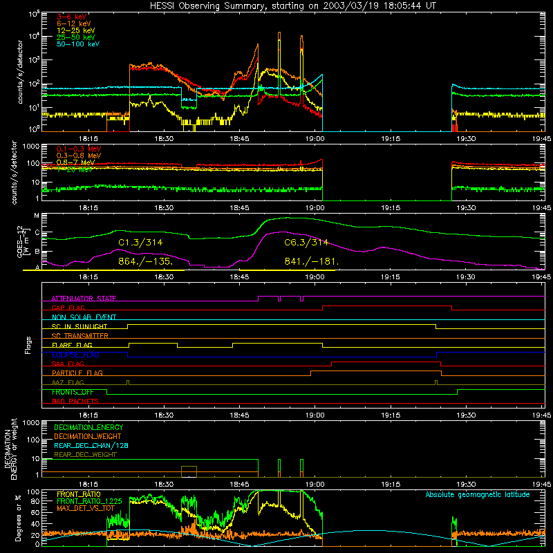Select the FRONTS_OFF flag label
The image size is (553, 553).
click(x=73, y=392)
